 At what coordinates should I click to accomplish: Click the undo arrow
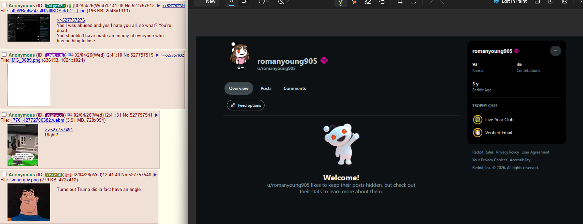pos(430,2)
